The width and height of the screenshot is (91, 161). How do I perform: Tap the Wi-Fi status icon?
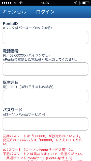pyautogui.click(x=21, y=3)
